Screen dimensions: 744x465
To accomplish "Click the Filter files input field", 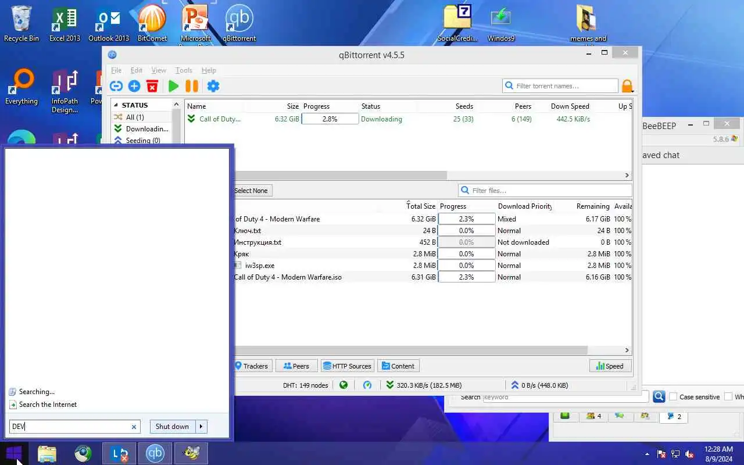I will [x=545, y=190].
